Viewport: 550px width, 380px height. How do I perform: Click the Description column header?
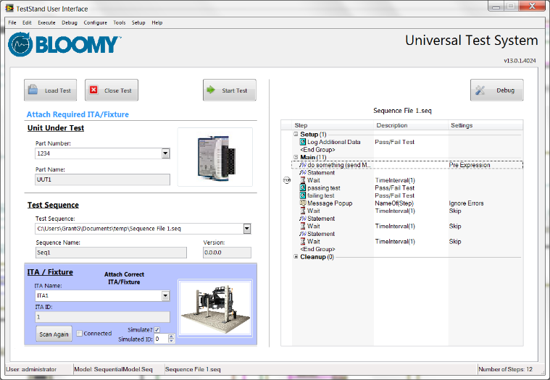tap(411, 125)
